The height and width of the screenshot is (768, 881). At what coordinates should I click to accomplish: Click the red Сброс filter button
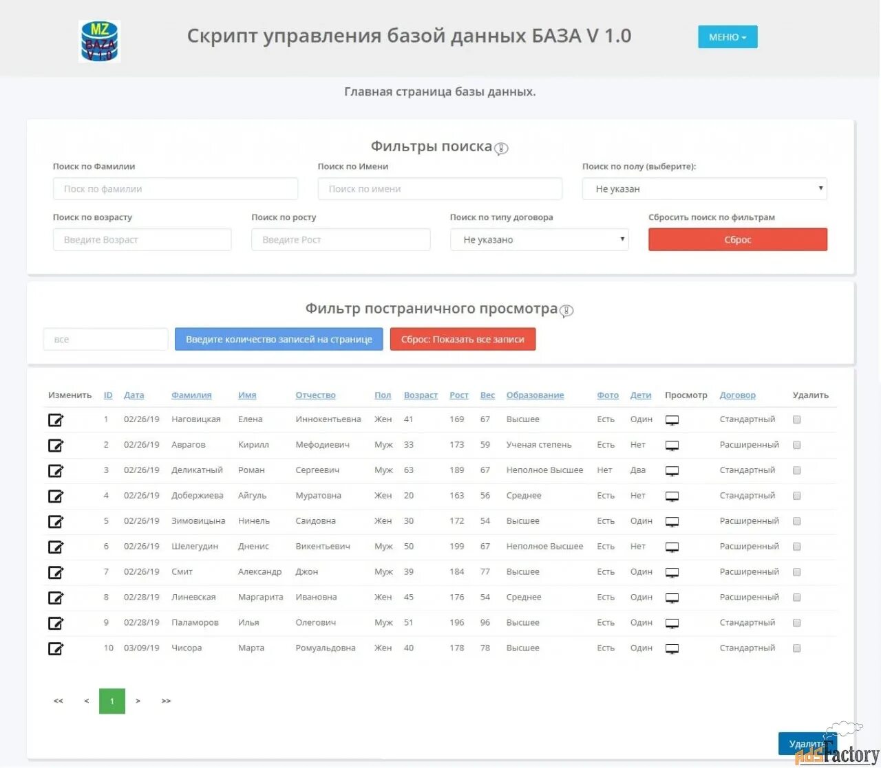click(x=738, y=240)
